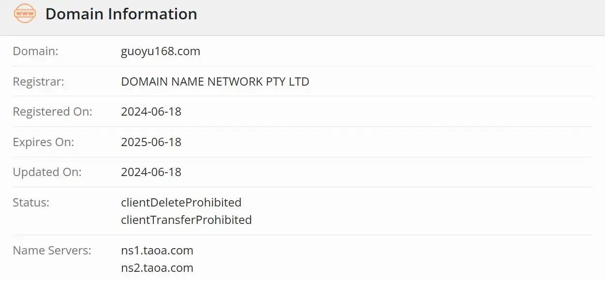605x281 pixels.
Task: Click the Registrar: field label
Action: click(x=38, y=82)
